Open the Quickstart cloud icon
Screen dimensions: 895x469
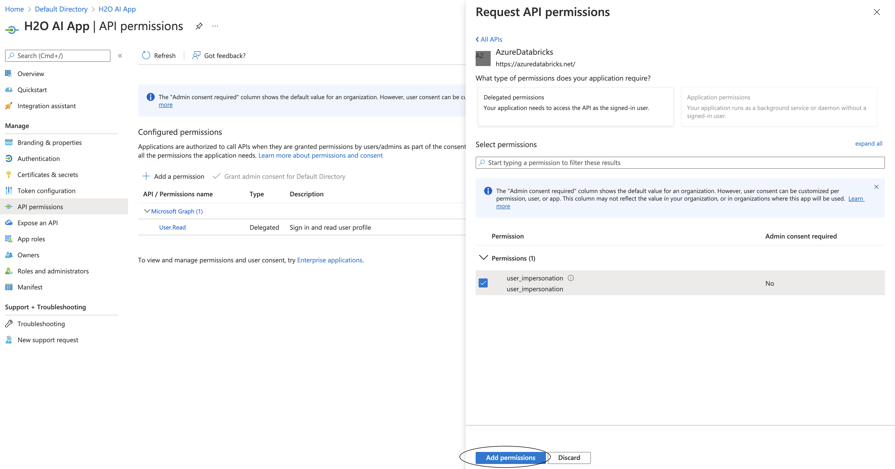(x=9, y=90)
